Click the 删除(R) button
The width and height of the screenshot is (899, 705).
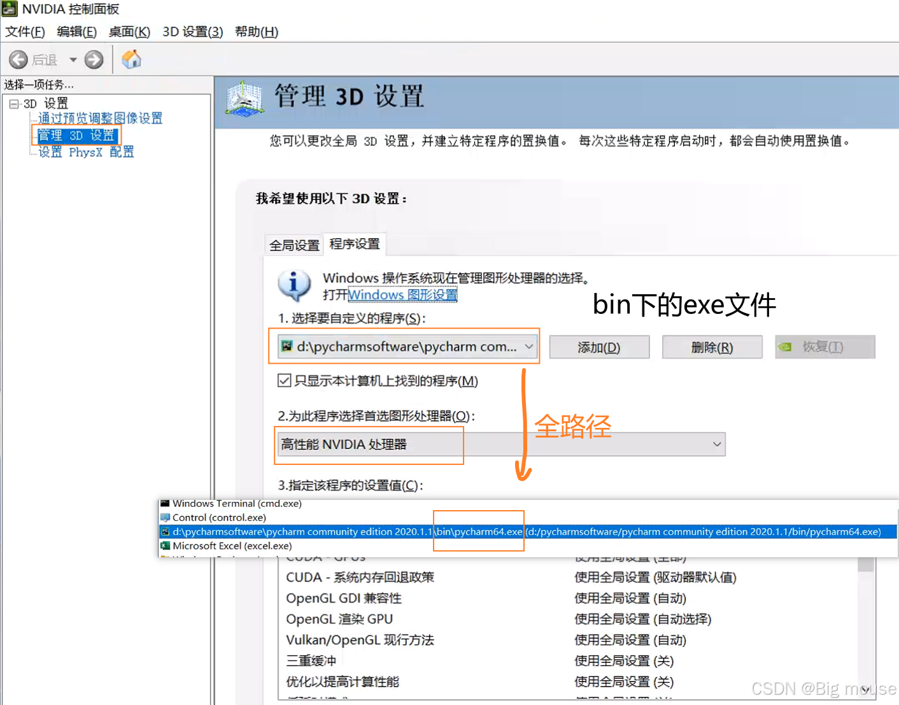coord(712,347)
